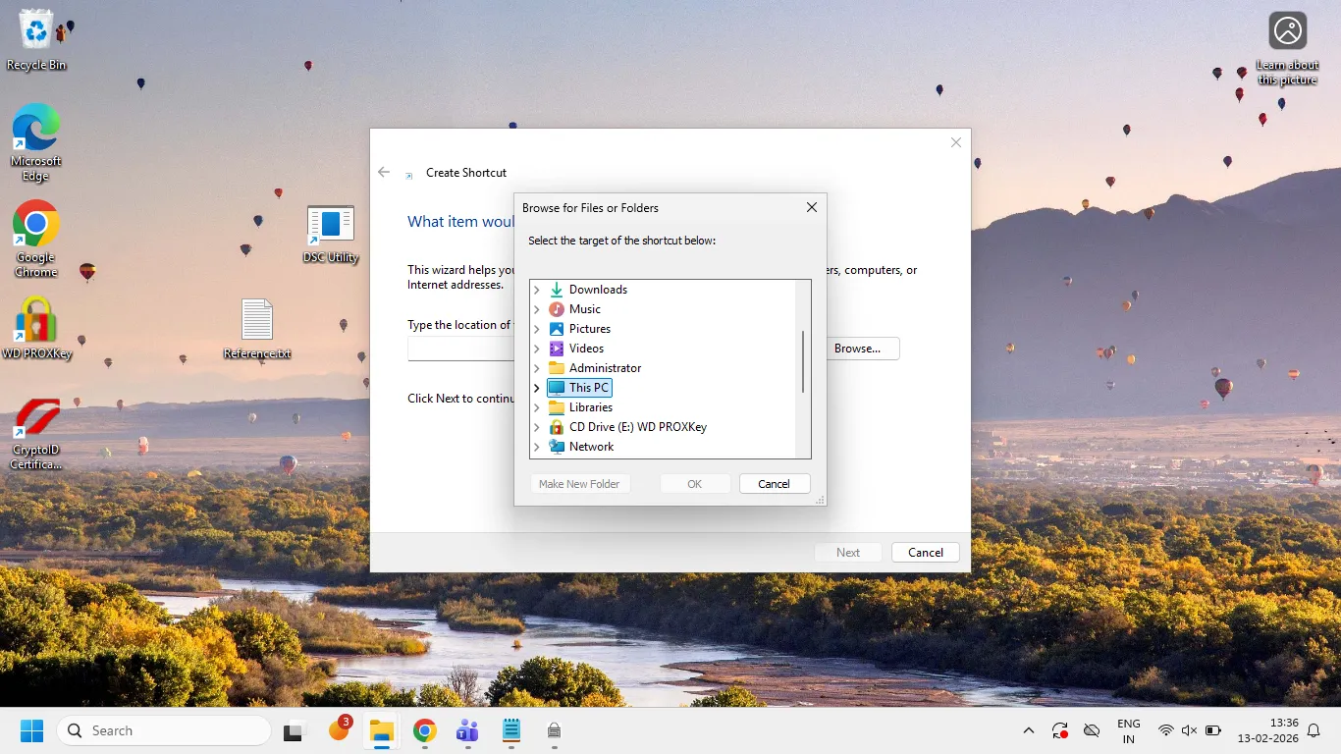
Task: Open the ENG IN language switcher
Action: click(1129, 731)
